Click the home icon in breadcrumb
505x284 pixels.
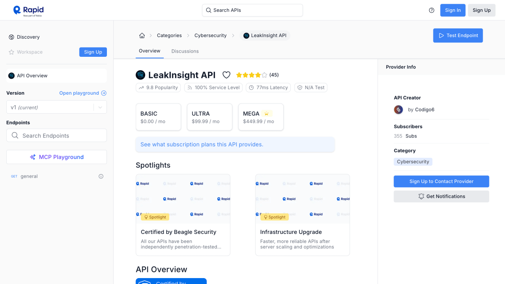point(142,35)
